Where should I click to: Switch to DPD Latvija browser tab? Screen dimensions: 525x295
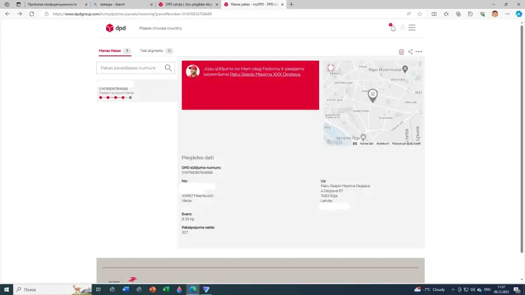188,4
